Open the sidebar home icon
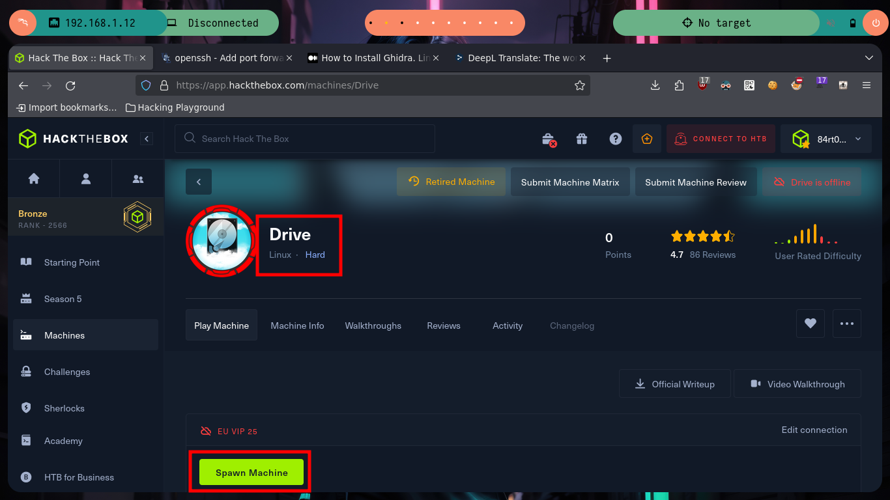 (34, 178)
